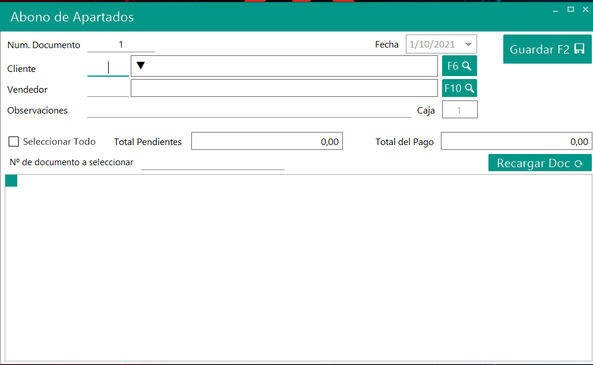This screenshot has height=365, width=593.
Task: Click the Total Pendientes amount box
Action: coord(267,141)
